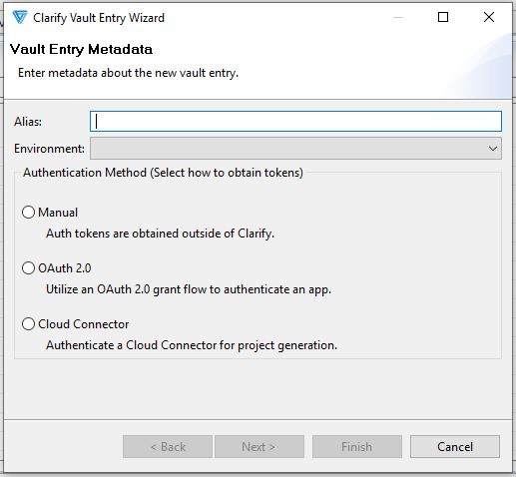Close the wizard with the X icon
Viewport: 516px width, 477px height.
click(489, 17)
